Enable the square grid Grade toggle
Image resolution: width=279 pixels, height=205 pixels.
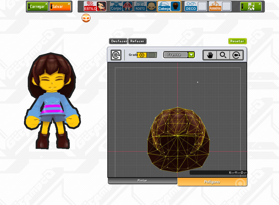pyautogui.click(x=152, y=55)
